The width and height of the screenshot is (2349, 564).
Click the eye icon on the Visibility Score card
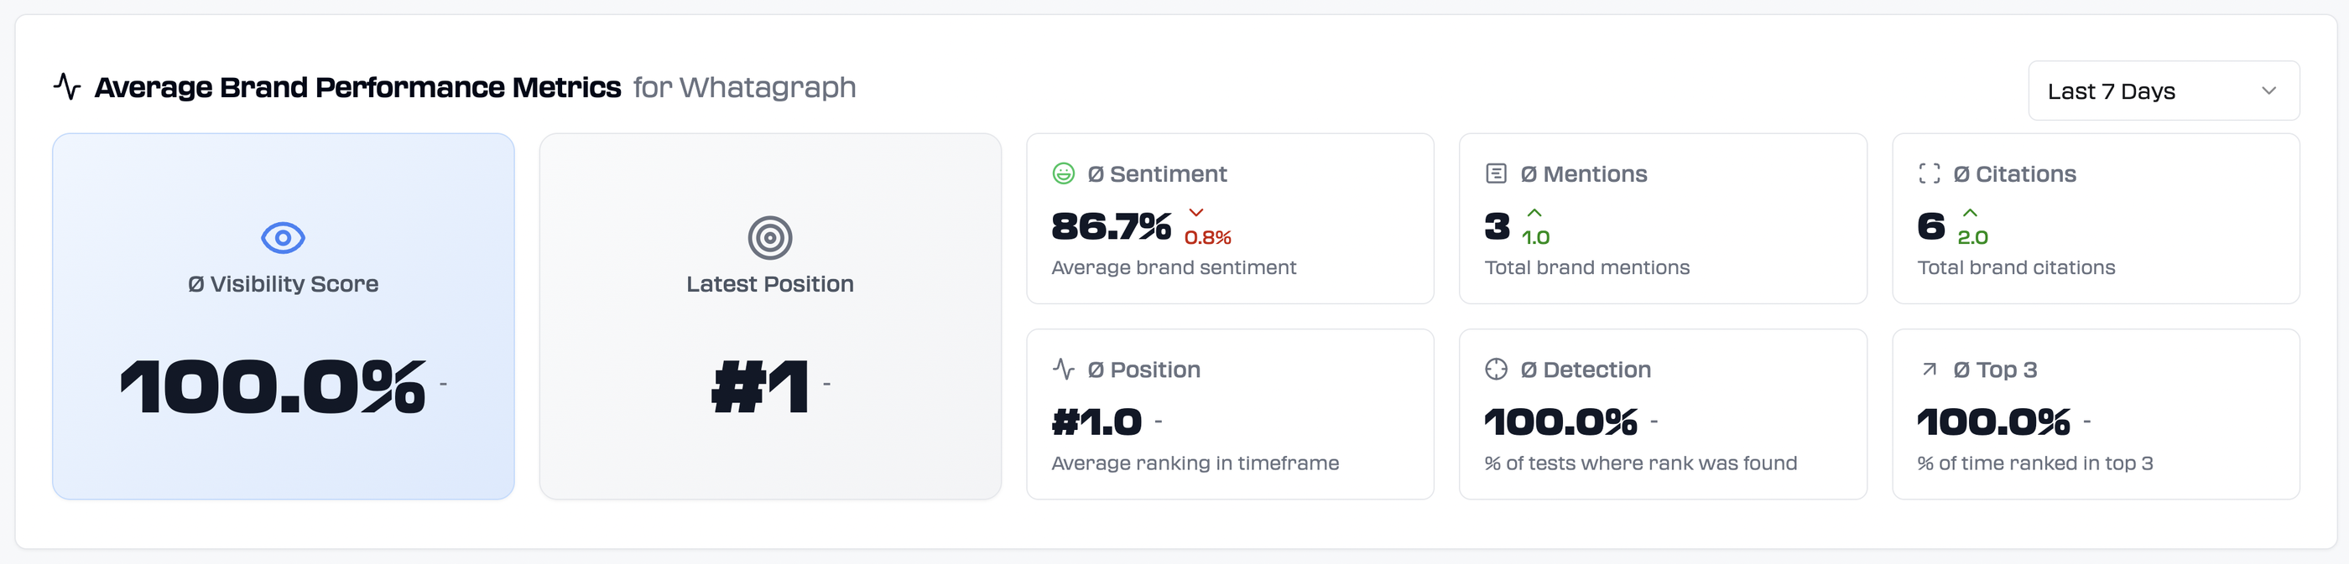click(x=284, y=236)
